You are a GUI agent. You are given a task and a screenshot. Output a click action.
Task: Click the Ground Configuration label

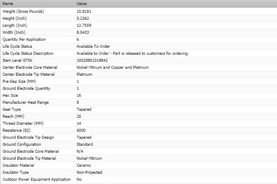[x=22, y=144]
